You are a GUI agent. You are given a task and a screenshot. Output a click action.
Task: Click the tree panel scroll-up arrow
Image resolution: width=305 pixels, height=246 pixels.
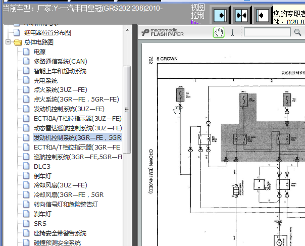[127, 30]
